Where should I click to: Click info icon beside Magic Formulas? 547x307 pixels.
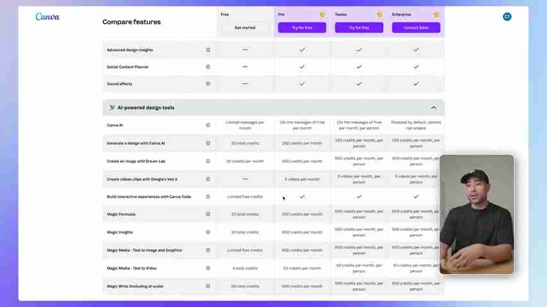click(x=208, y=214)
